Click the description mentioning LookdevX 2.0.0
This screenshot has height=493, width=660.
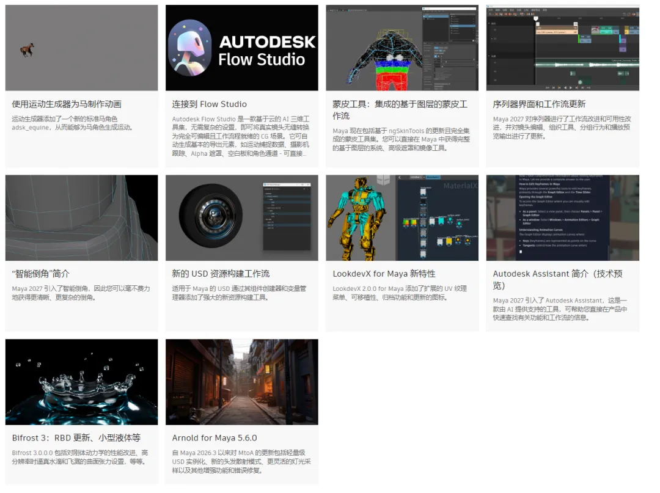pyautogui.click(x=400, y=293)
